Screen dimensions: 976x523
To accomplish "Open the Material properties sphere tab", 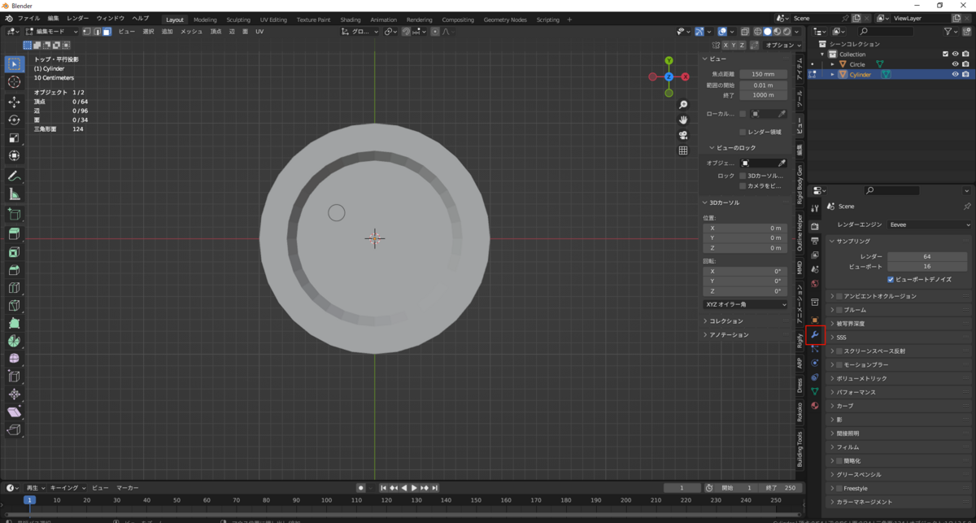I will click(815, 405).
